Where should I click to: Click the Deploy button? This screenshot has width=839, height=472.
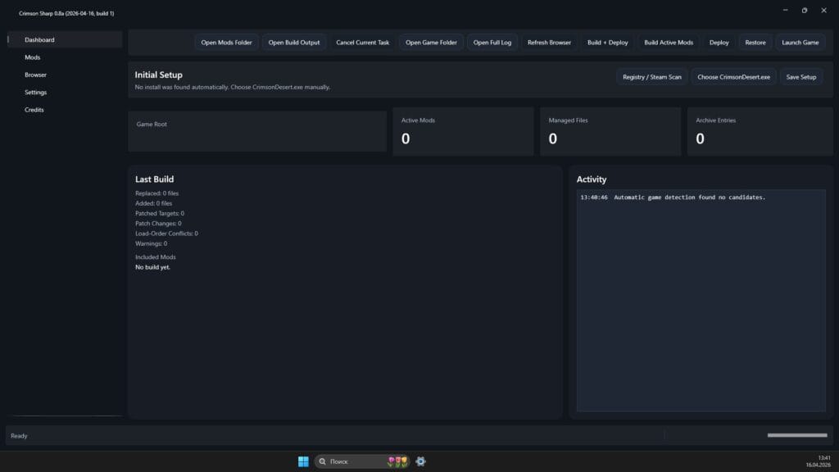(x=719, y=43)
